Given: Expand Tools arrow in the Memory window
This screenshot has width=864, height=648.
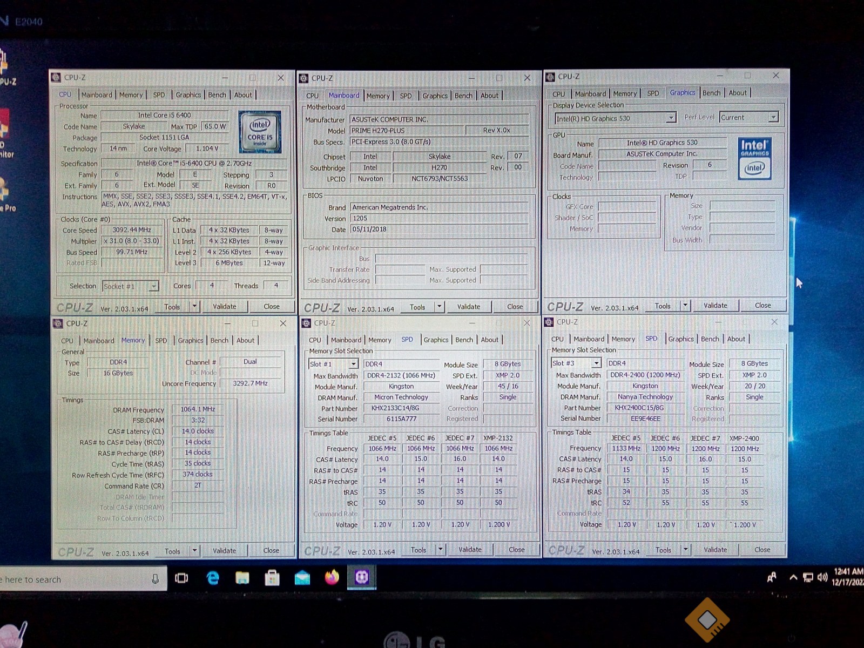Looking at the screenshot, I should [x=194, y=551].
